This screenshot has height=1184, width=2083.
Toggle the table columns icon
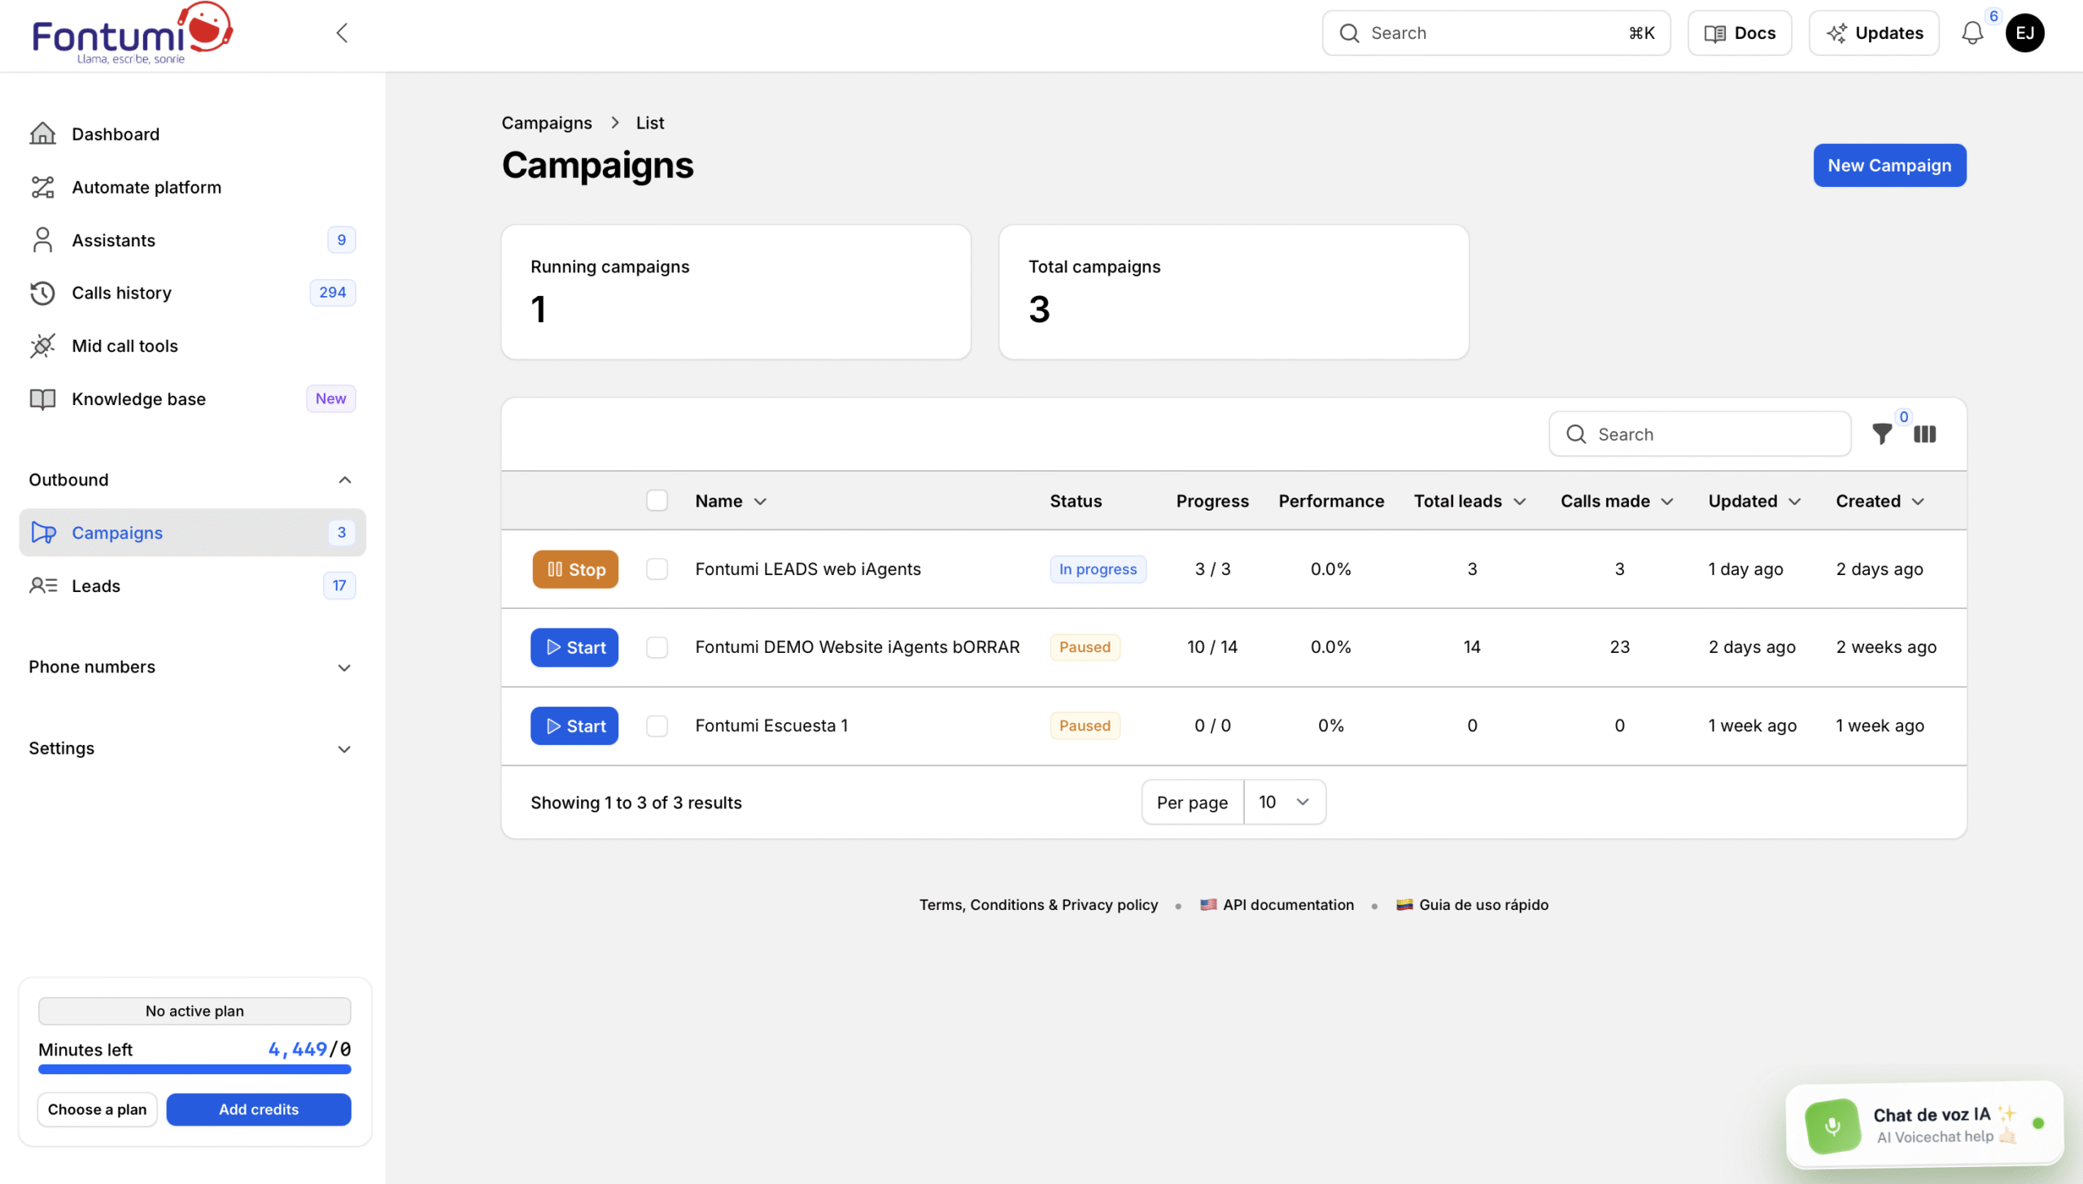tap(1924, 434)
